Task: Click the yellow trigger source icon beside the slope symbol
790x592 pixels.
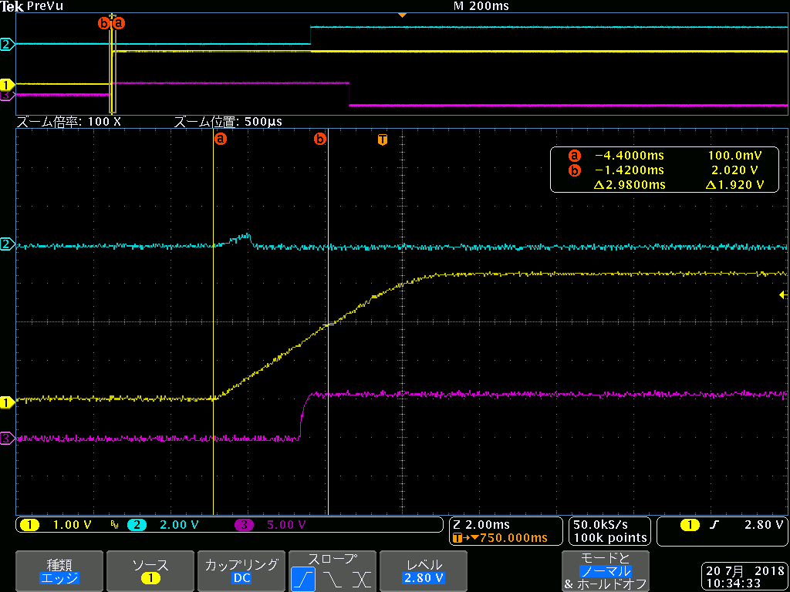Action: coord(690,524)
